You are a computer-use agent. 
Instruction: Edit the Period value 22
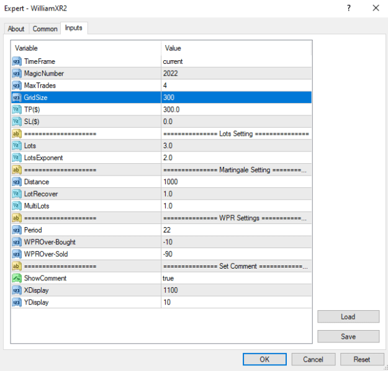point(237,230)
